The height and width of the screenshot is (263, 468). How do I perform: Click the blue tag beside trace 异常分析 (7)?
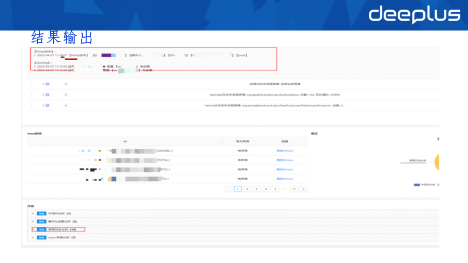(x=42, y=237)
